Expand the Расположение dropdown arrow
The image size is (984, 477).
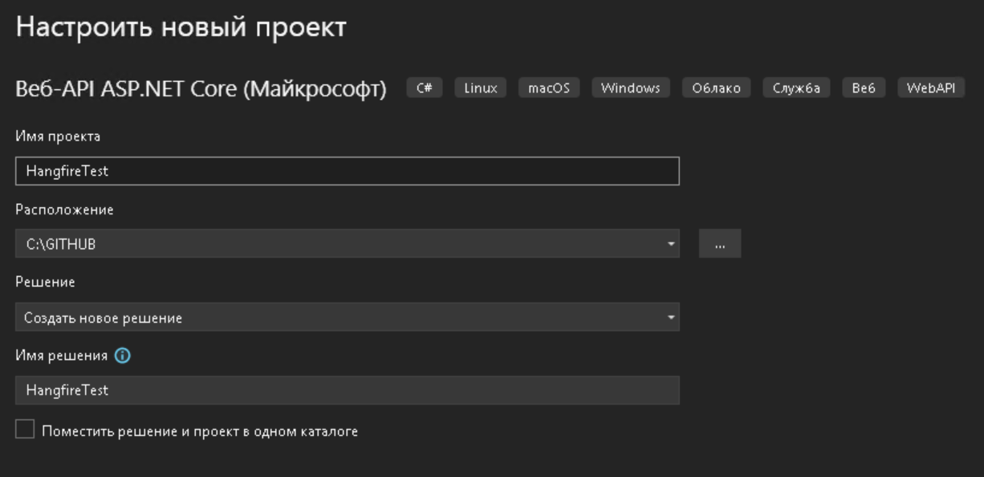pyautogui.click(x=671, y=244)
